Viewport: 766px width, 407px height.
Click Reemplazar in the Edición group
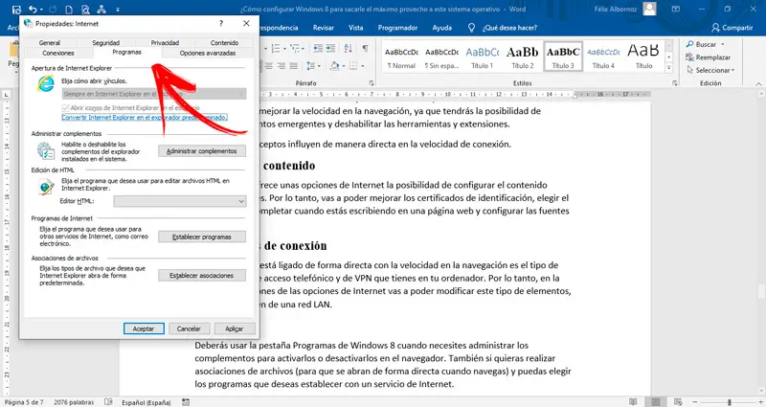point(708,57)
